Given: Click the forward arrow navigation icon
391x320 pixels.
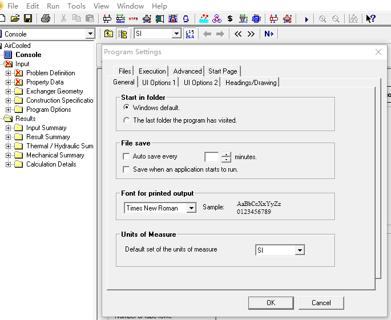Looking at the screenshot, I should coord(220,34).
